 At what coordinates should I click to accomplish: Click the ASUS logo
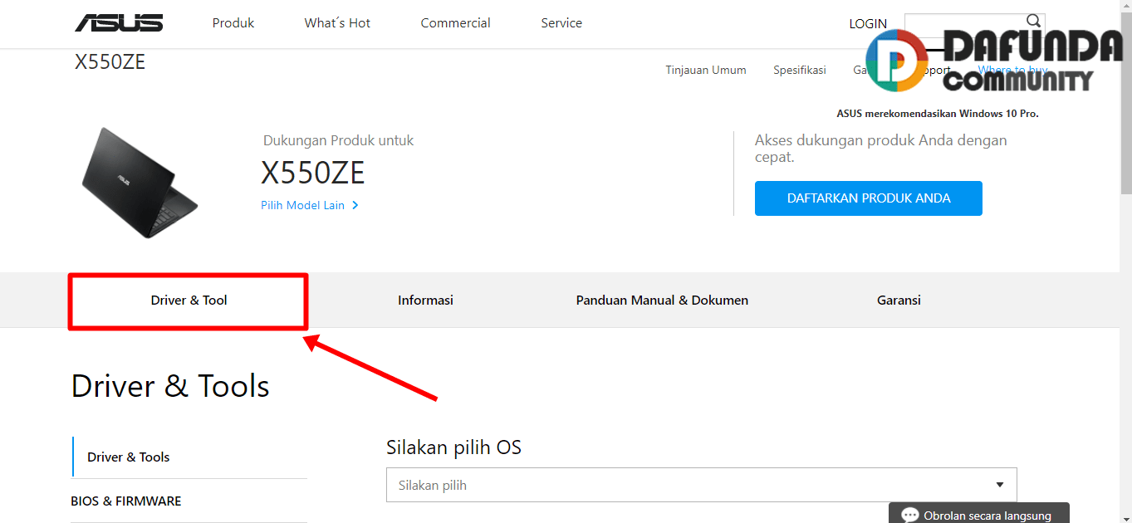119,23
